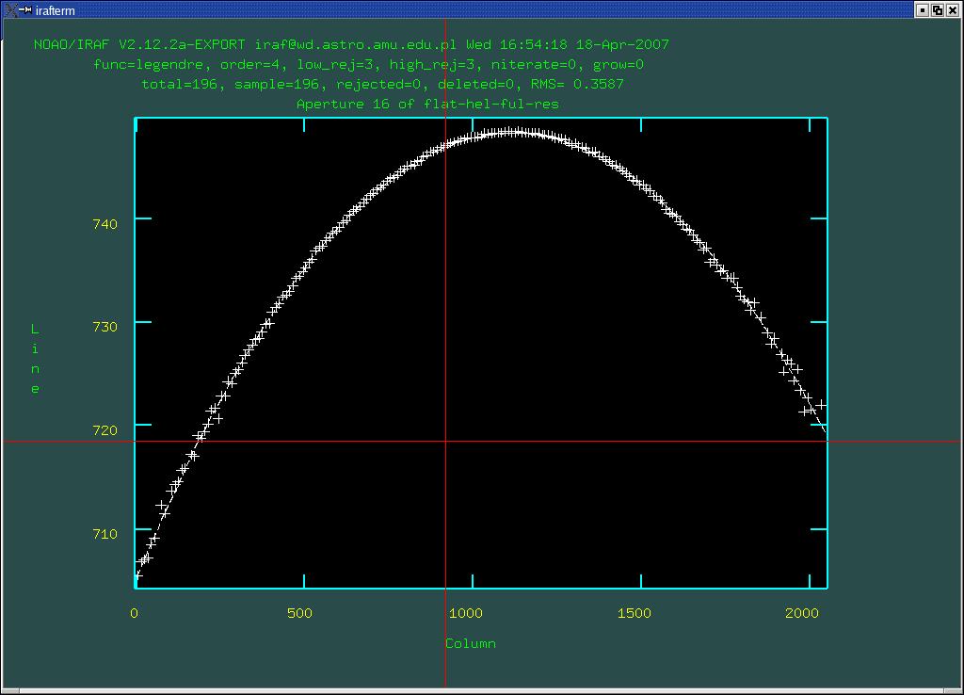The height and width of the screenshot is (695, 964).
Task: Click the 740 label on Line axis
Action: point(105,224)
